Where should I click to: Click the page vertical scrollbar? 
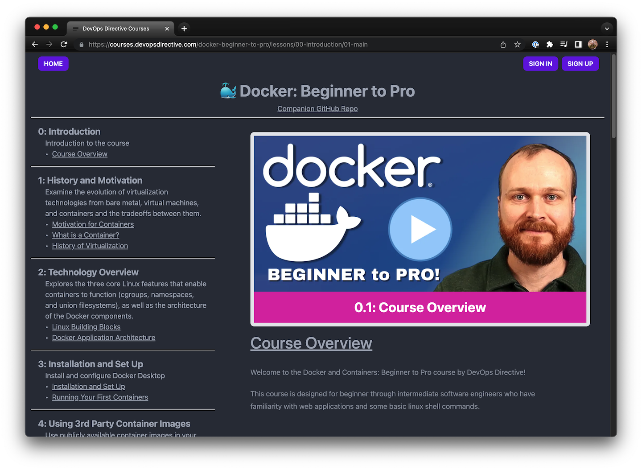pyautogui.click(x=613, y=96)
